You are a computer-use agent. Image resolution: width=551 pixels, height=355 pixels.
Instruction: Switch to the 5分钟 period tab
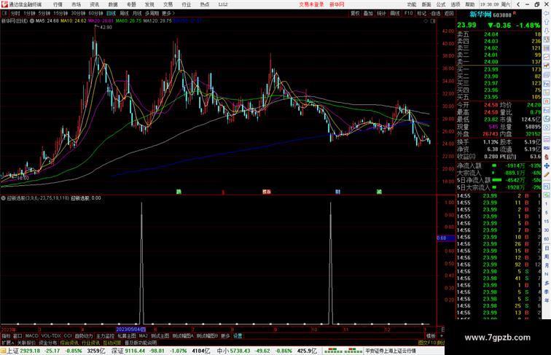tap(44, 13)
